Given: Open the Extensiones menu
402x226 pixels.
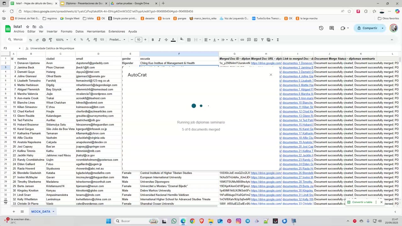Looking at the screenshot, I should [x=117, y=31].
